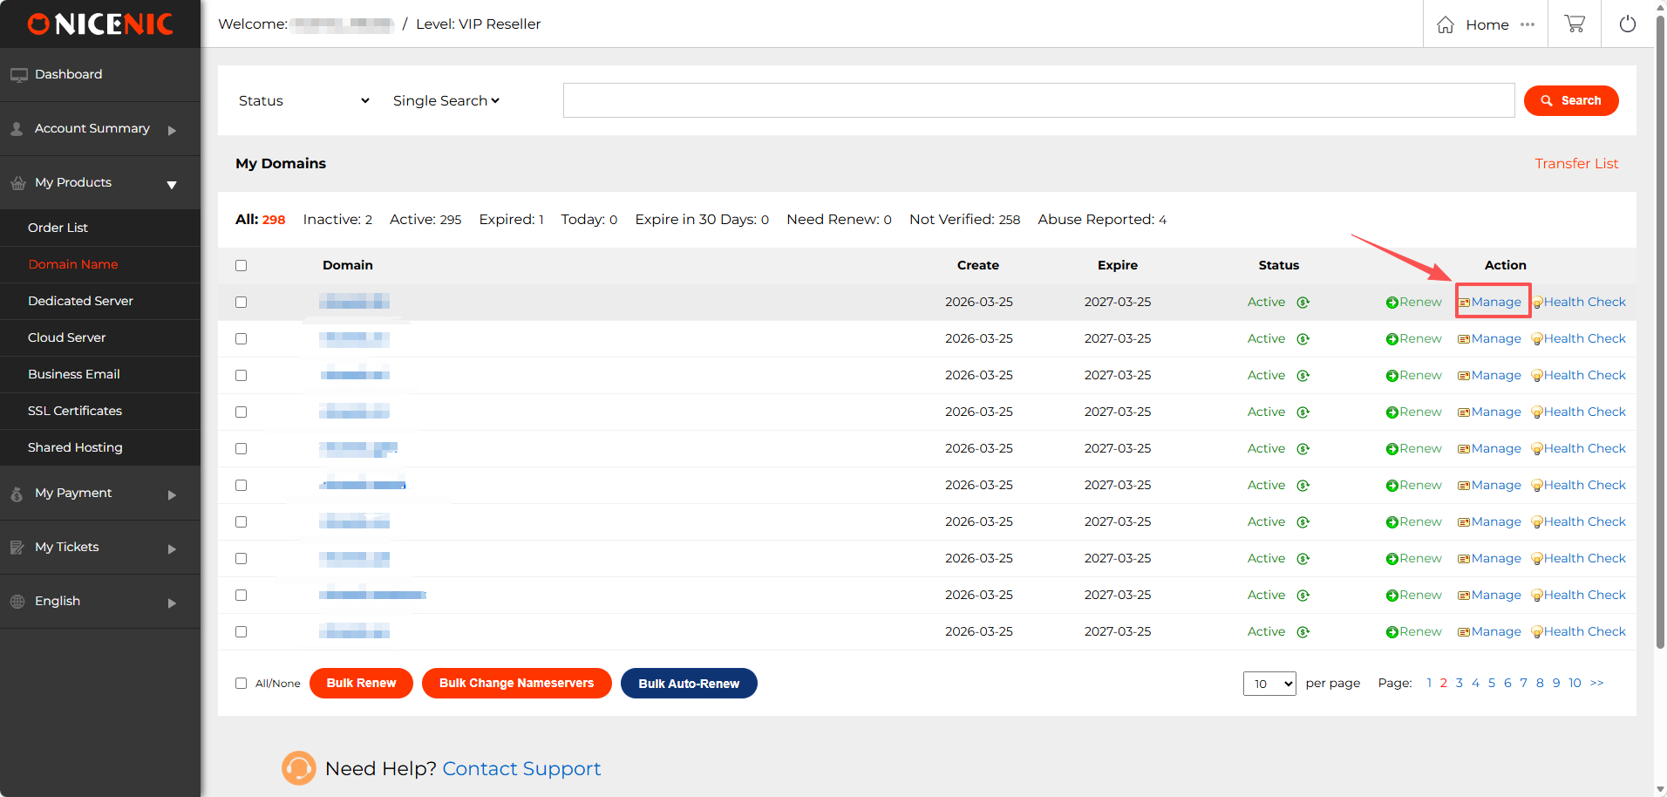
Task: Click the green Renew icon in the second row
Action: (1392, 339)
